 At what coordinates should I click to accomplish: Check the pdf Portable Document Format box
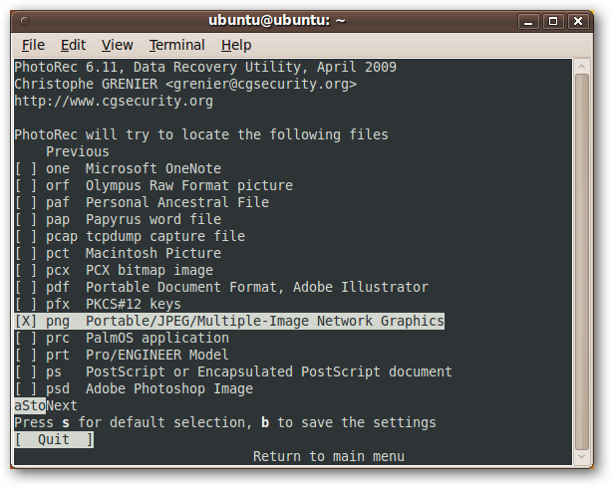point(27,287)
